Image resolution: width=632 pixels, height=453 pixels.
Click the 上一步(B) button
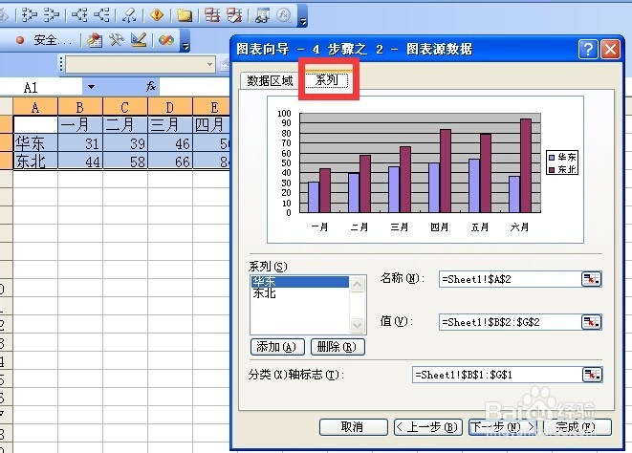tap(428, 427)
